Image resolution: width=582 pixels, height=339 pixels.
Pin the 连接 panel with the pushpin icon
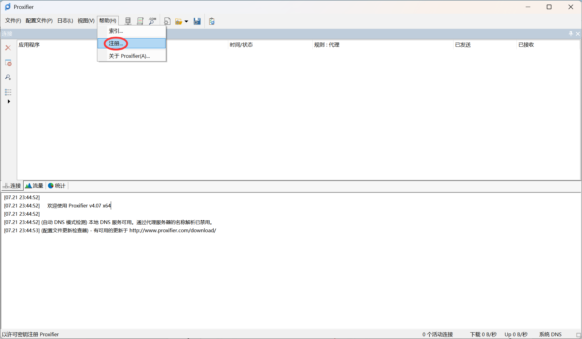point(571,34)
